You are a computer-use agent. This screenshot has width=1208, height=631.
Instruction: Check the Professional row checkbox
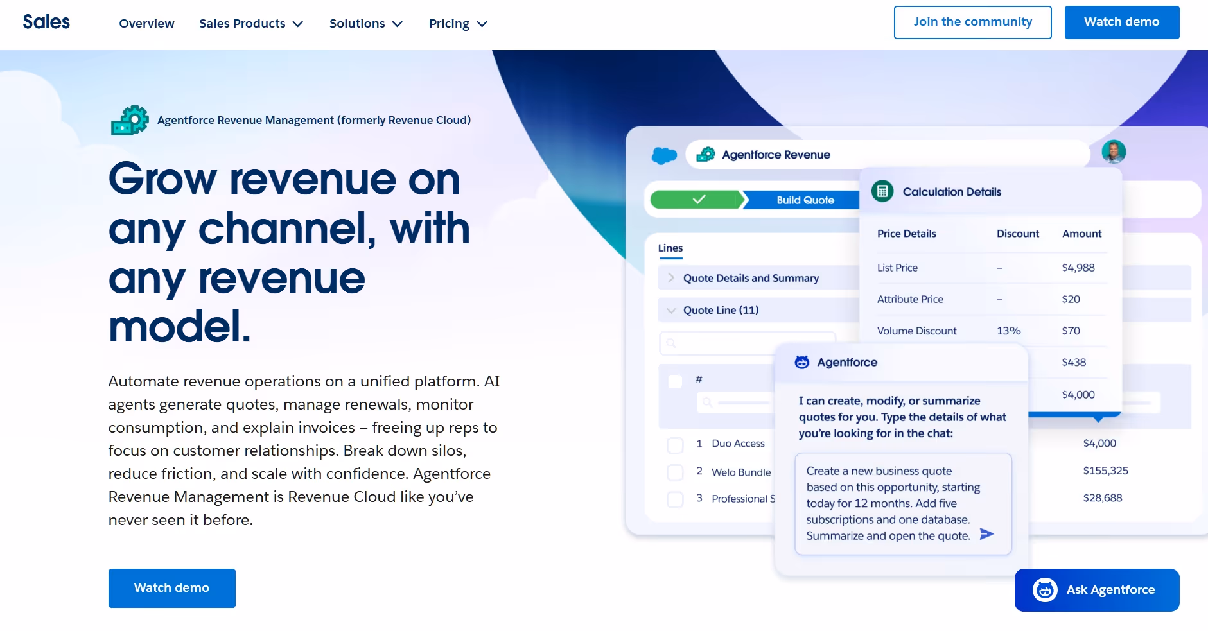coord(675,499)
